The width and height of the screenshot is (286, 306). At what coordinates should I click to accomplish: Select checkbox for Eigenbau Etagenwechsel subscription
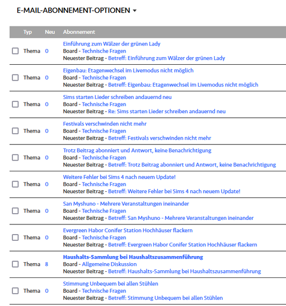coord(15,78)
